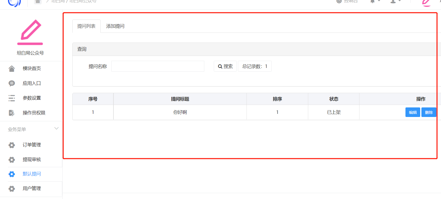The width and height of the screenshot is (441, 199).
Task: Click the gear icon next to 订单管理
Action: [12, 145]
